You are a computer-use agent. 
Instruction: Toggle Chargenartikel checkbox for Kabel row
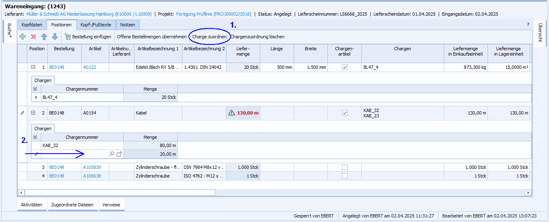tap(345, 113)
